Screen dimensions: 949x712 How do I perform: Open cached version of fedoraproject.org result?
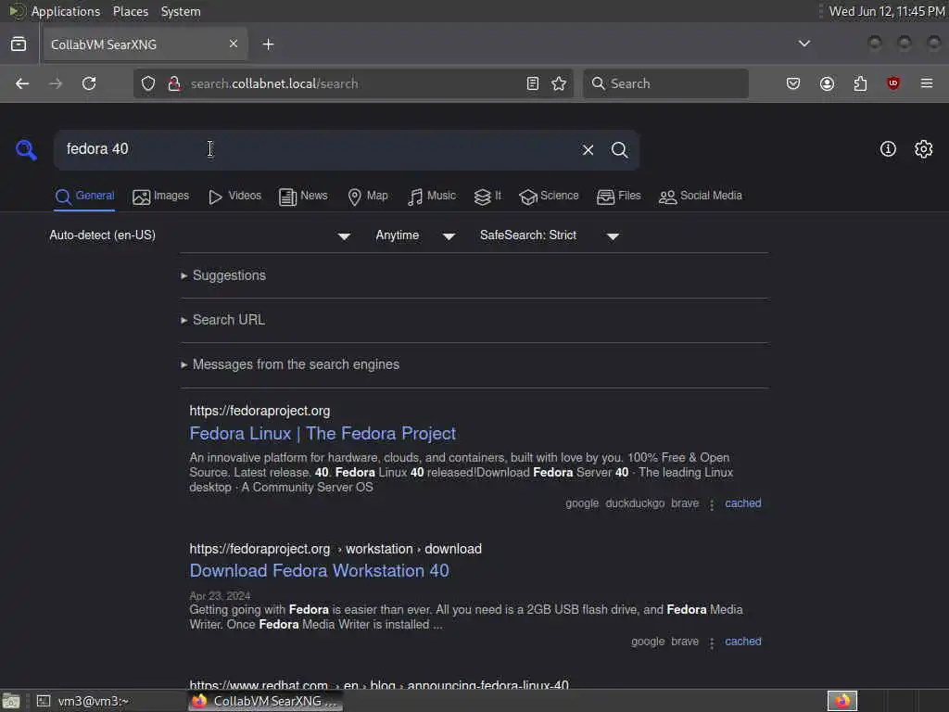click(x=743, y=503)
